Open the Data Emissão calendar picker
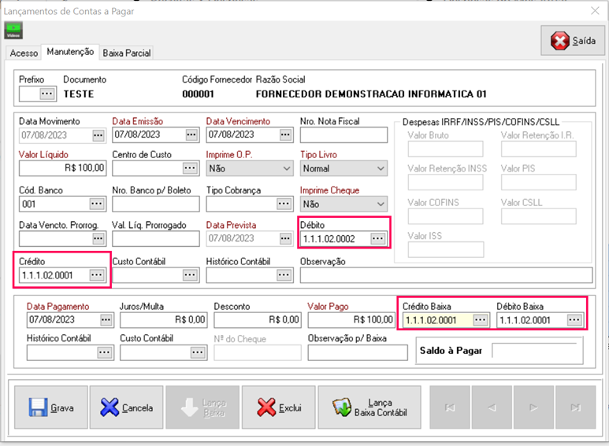609x446 pixels. click(x=191, y=135)
